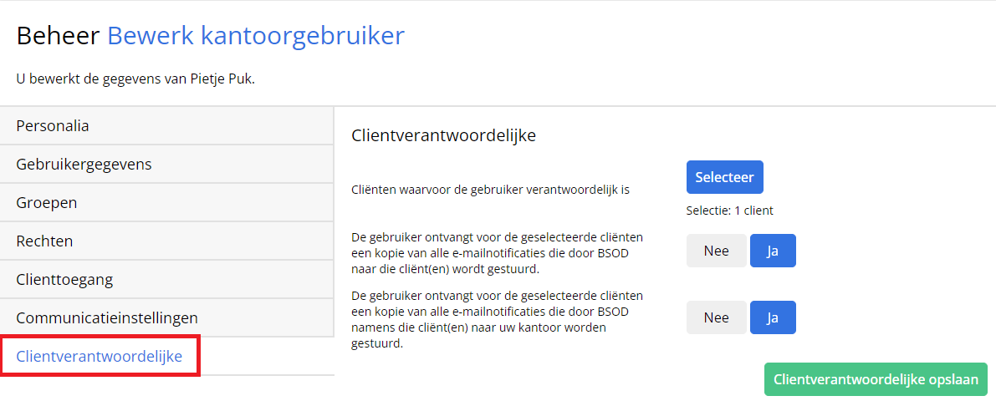Choose Ja for notifications sent to your kantoor
The width and height of the screenshot is (996, 401).
[x=773, y=317]
